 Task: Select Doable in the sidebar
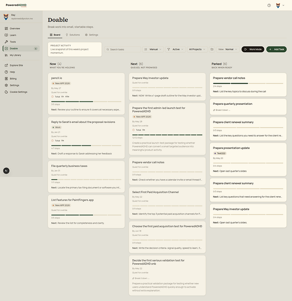[21, 48]
